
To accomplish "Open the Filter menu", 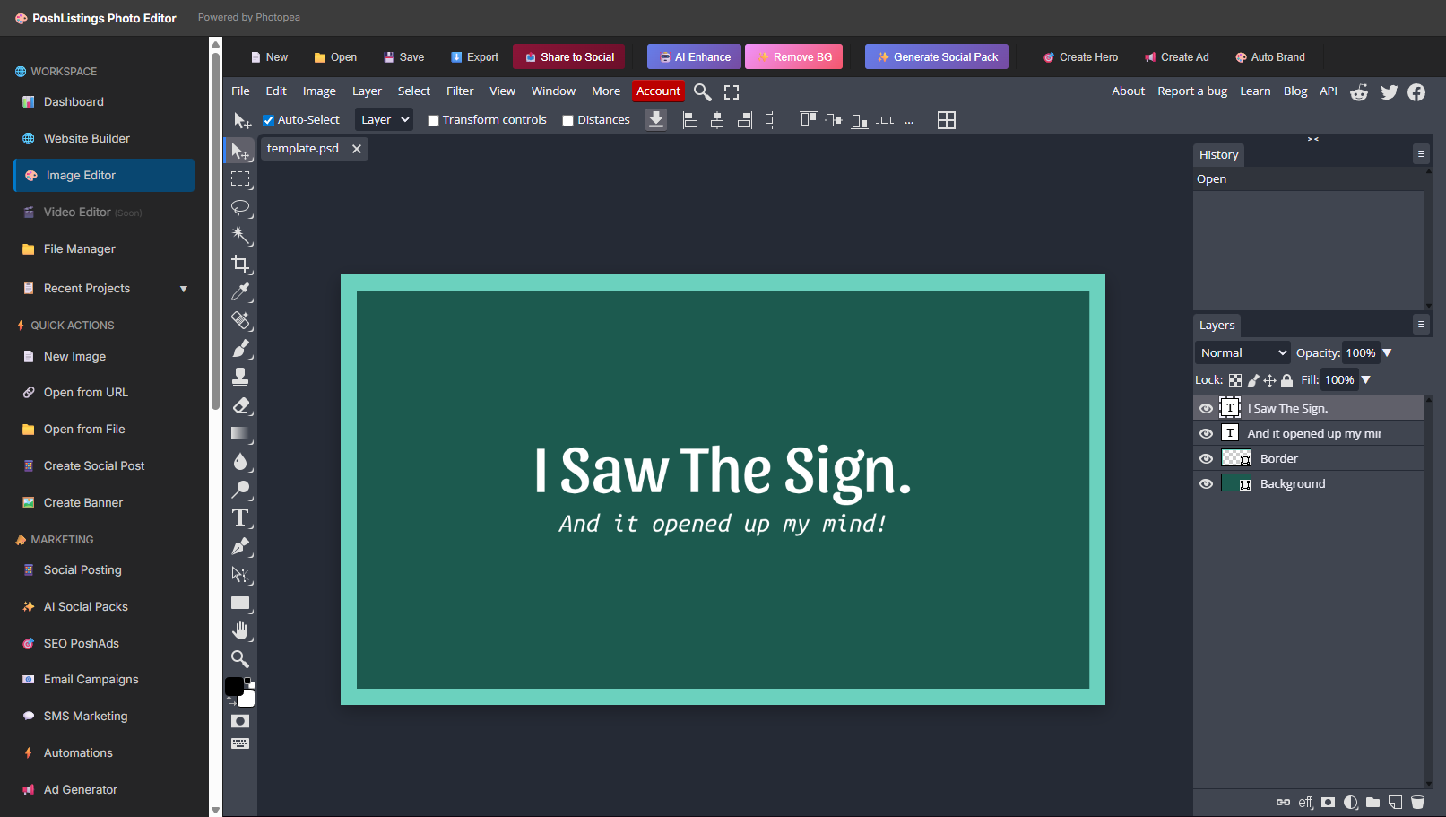I will tap(460, 91).
